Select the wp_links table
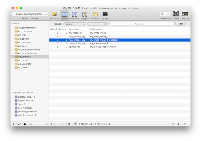The height and width of the screenshot is (141, 201). pyautogui.click(x=29, y=35)
